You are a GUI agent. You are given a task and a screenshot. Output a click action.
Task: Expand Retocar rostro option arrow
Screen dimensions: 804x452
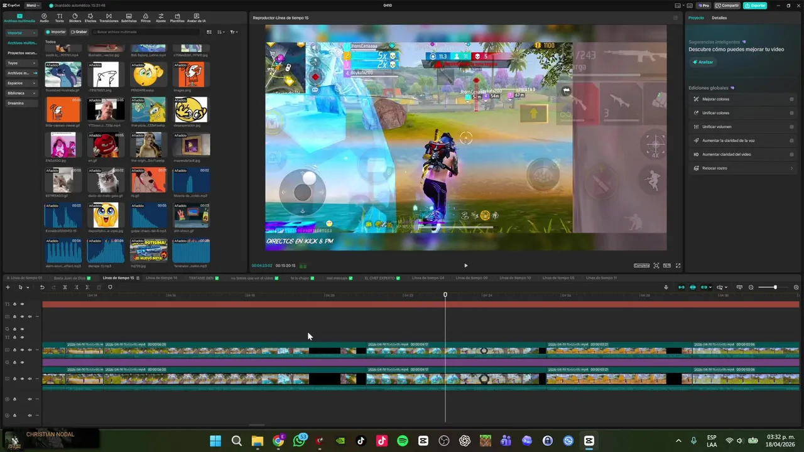[x=791, y=168]
